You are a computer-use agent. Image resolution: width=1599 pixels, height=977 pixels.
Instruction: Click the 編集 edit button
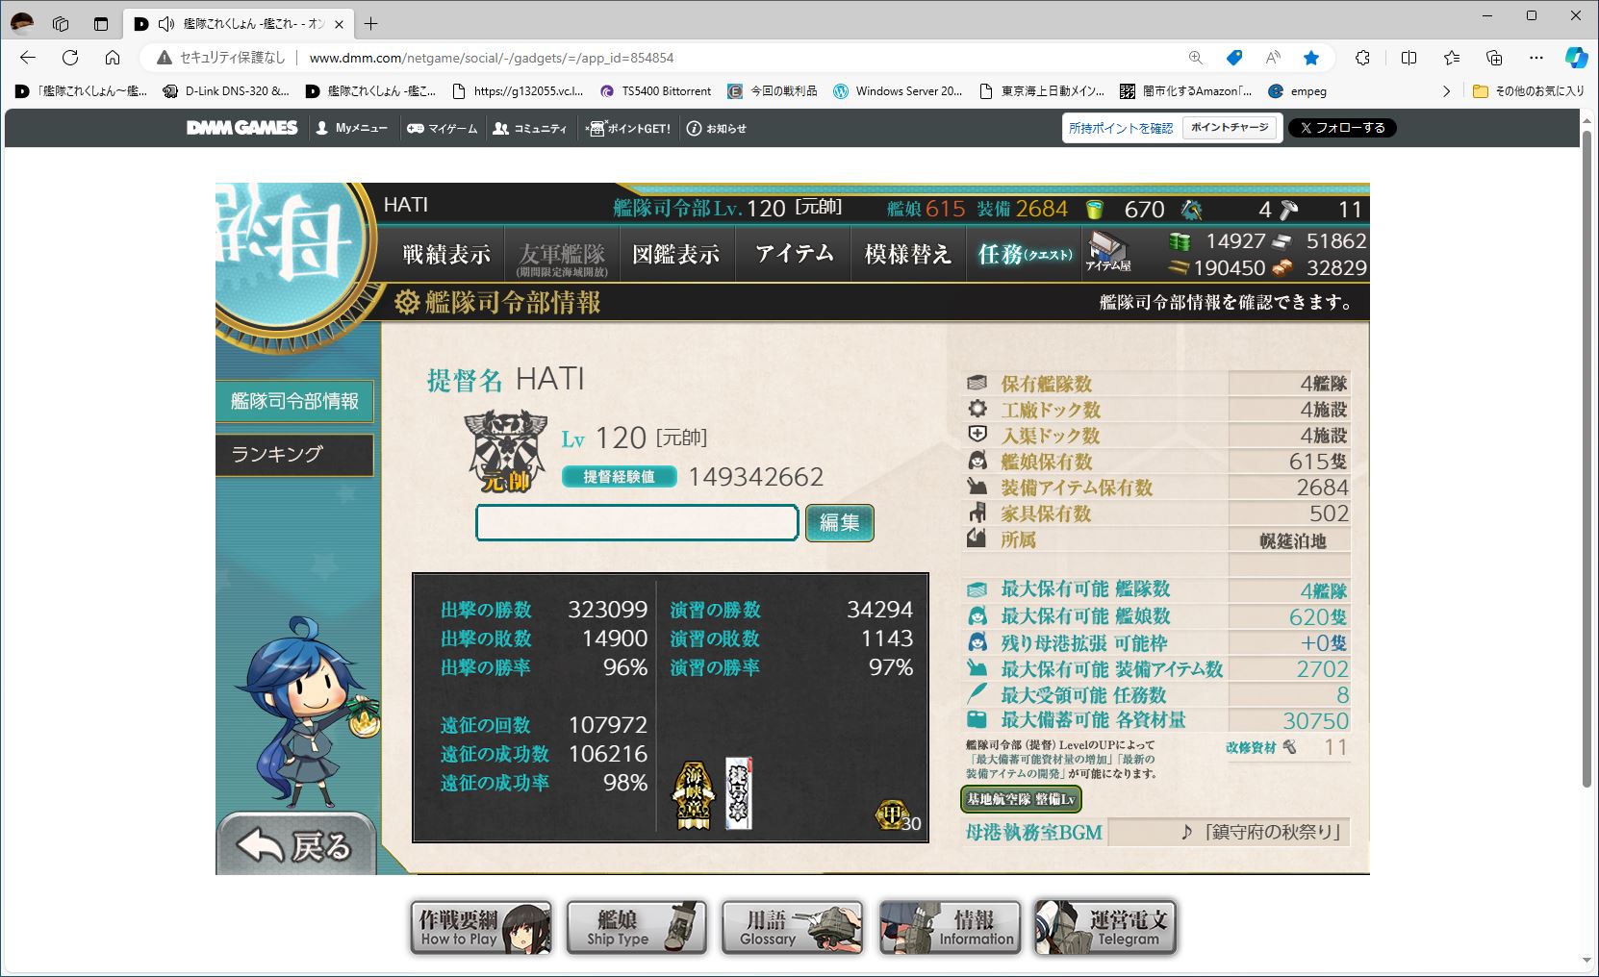click(839, 522)
